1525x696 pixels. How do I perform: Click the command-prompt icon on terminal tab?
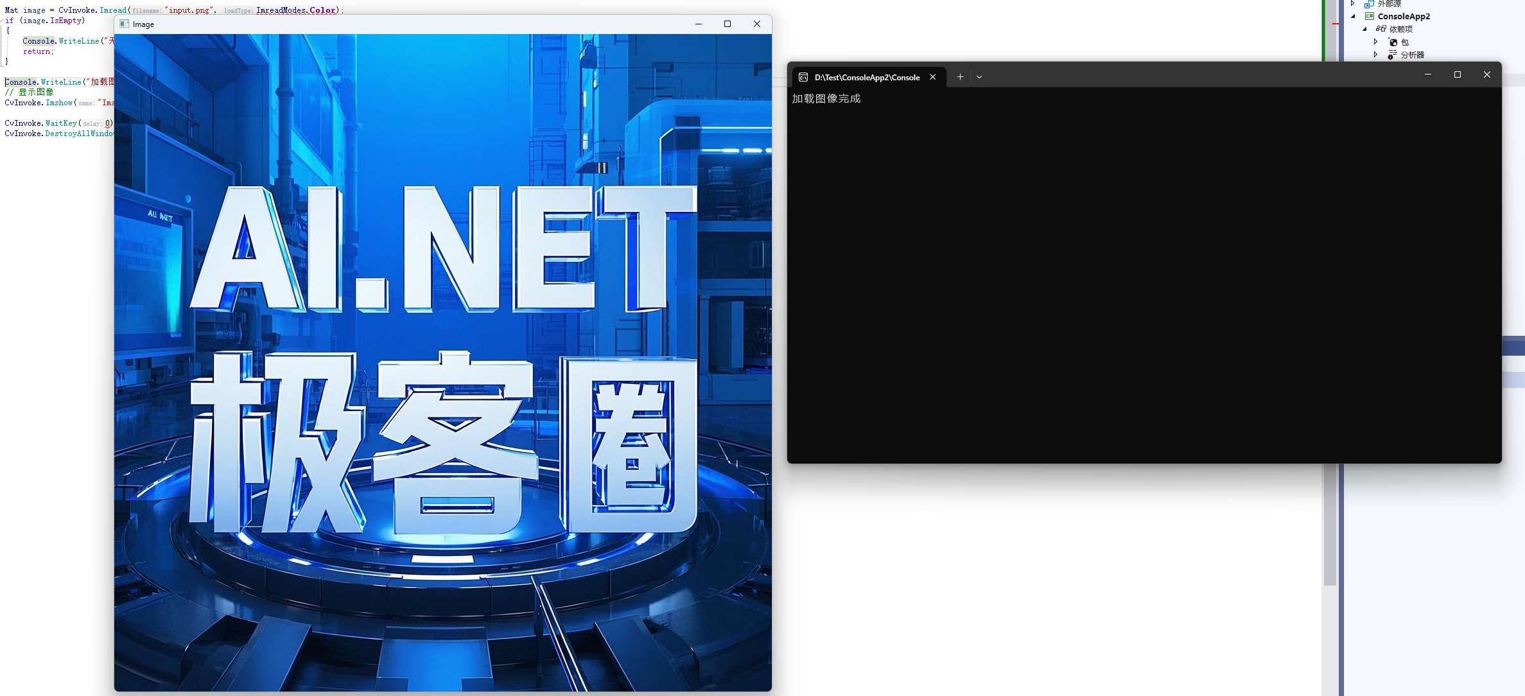click(x=803, y=77)
